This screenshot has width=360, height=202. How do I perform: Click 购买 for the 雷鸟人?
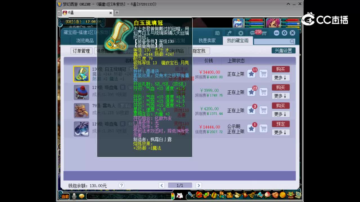(x=281, y=106)
